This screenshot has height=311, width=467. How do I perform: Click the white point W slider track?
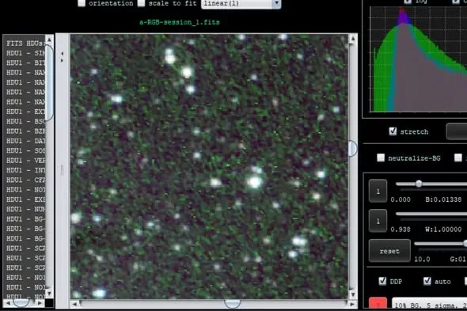click(x=431, y=214)
